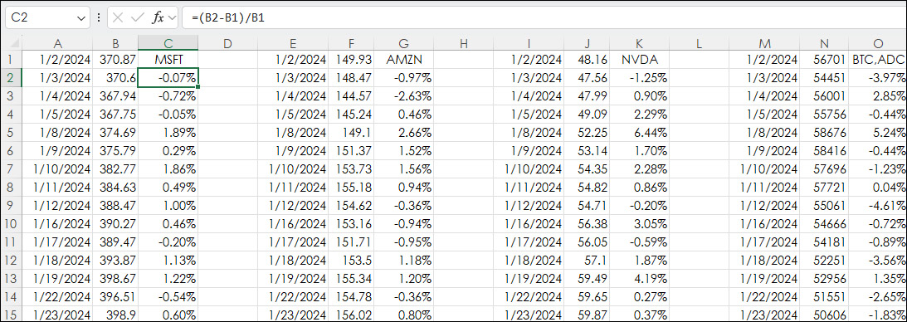907x322 pixels.
Task: Select column B header
Action: coord(115,43)
